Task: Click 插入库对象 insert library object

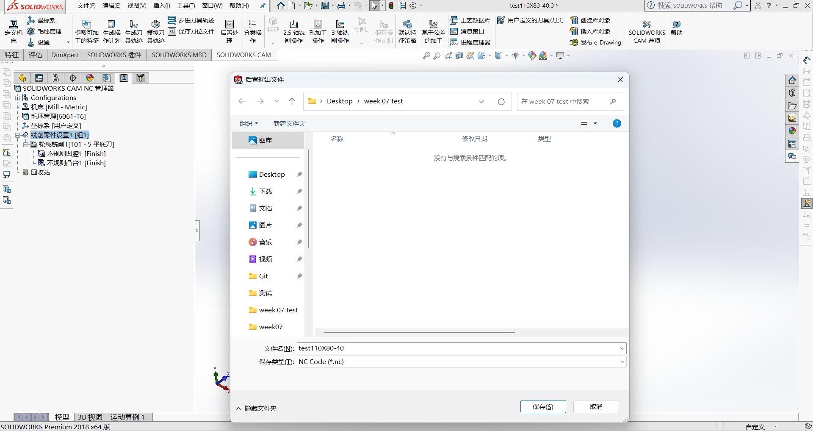Action: pyautogui.click(x=590, y=31)
